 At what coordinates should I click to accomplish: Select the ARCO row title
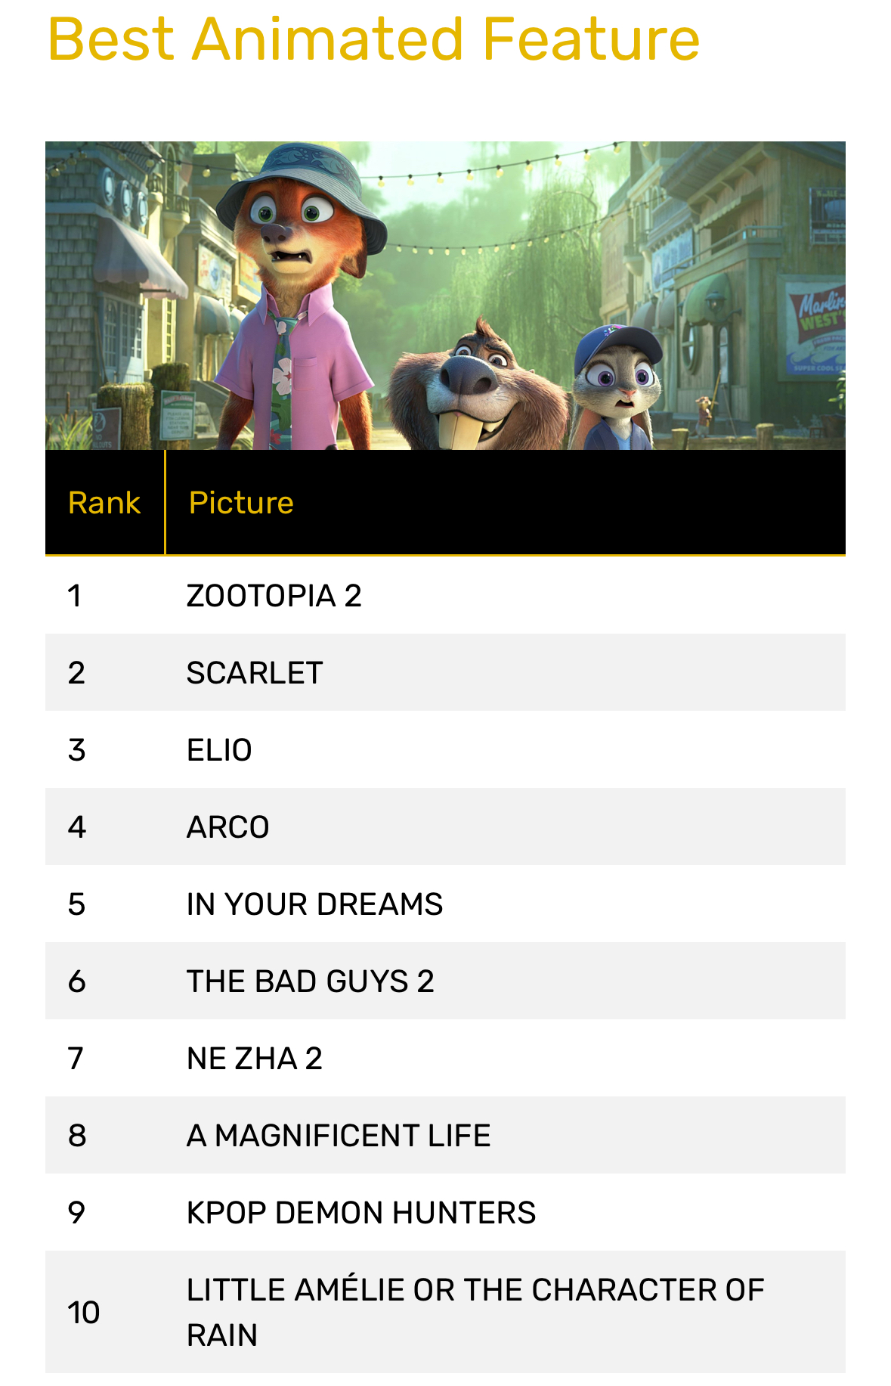(x=227, y=827)
